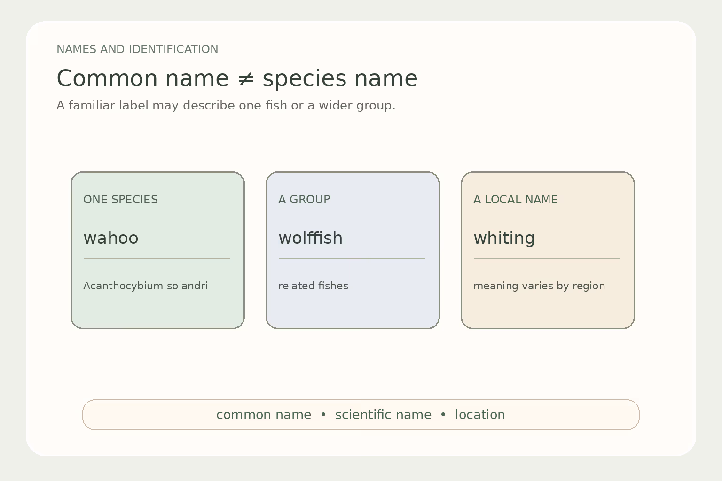Click the "A GROUP" card label

coord(304,200)
